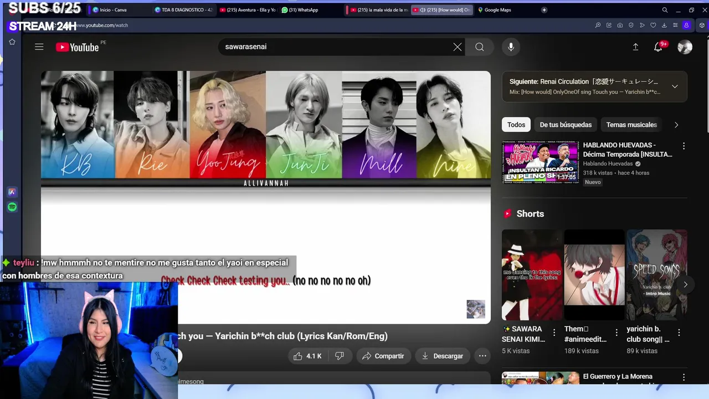Start voice search with microphone icon
Screen dimensions: 709x399
tap(511, 47)
